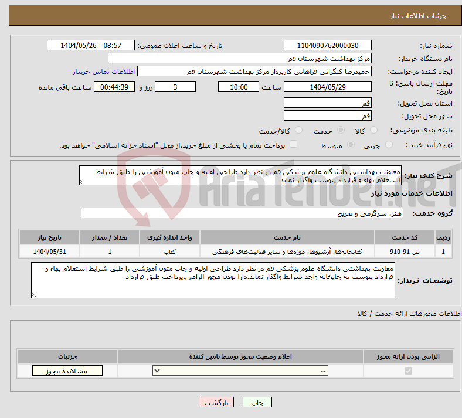Screen dimensions: 462x418
Task: Click the نام دستگاه خریدار field
Action: point(240,58)
